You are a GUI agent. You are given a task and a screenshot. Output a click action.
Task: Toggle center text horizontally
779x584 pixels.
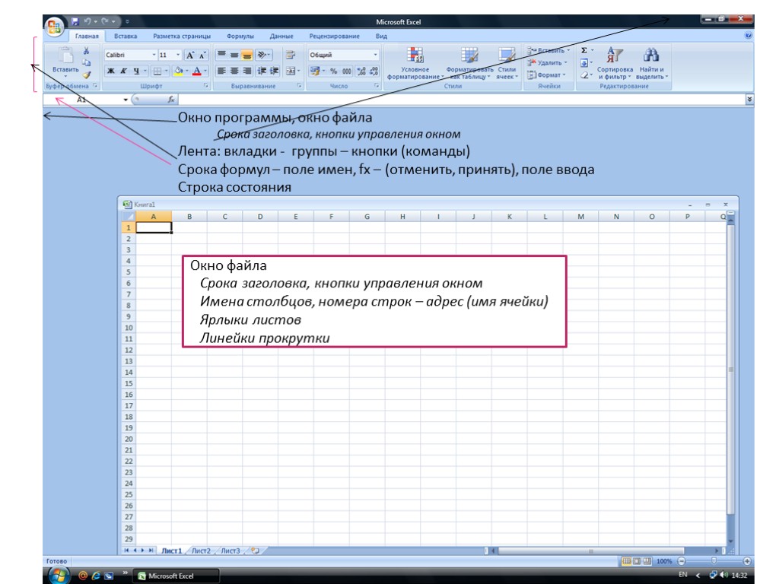[x=234, y=71]
